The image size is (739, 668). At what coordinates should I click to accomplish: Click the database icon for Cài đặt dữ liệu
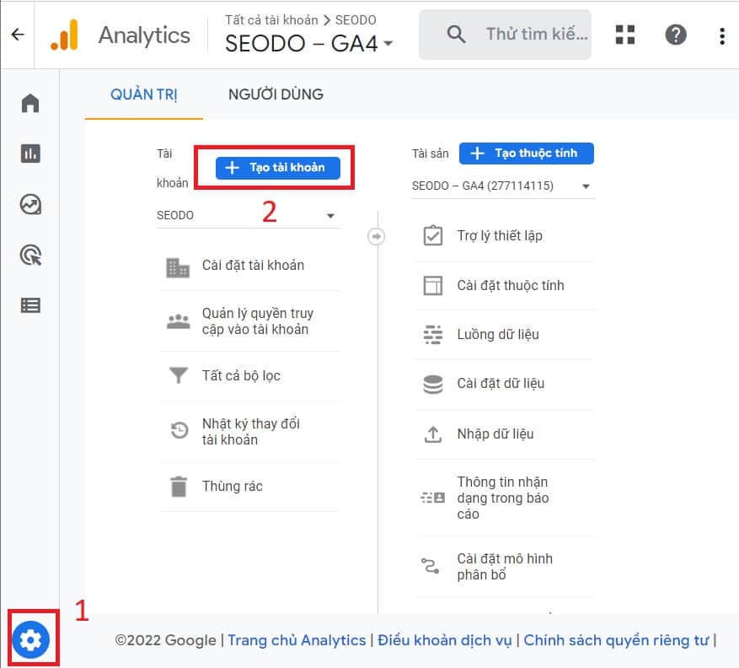point(432,384)
